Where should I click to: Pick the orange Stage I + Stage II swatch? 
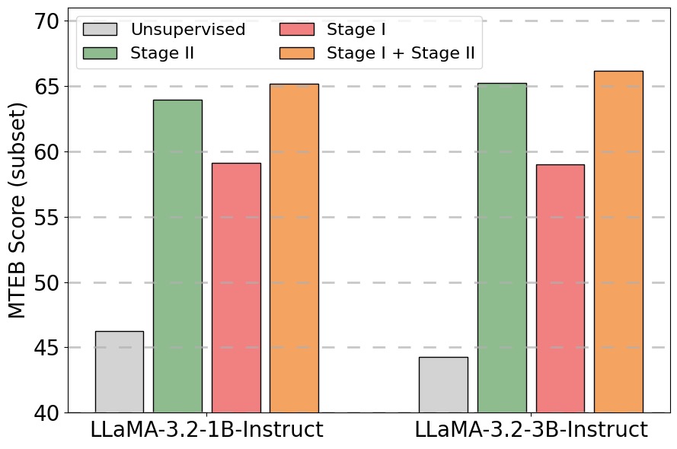[x=296, y=53]
